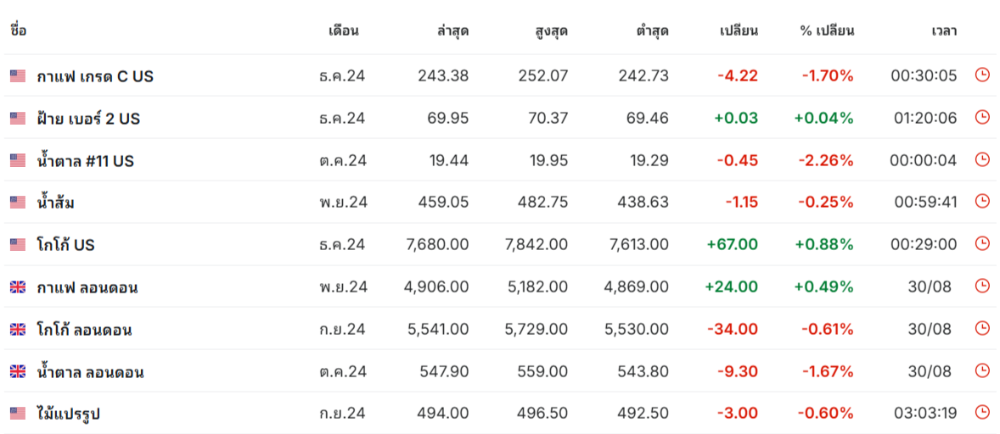Open the โกโก้ US commodity link
The width and height of the screenshot is (1000, 434).
pyautogui.click(x=65, y=245)
